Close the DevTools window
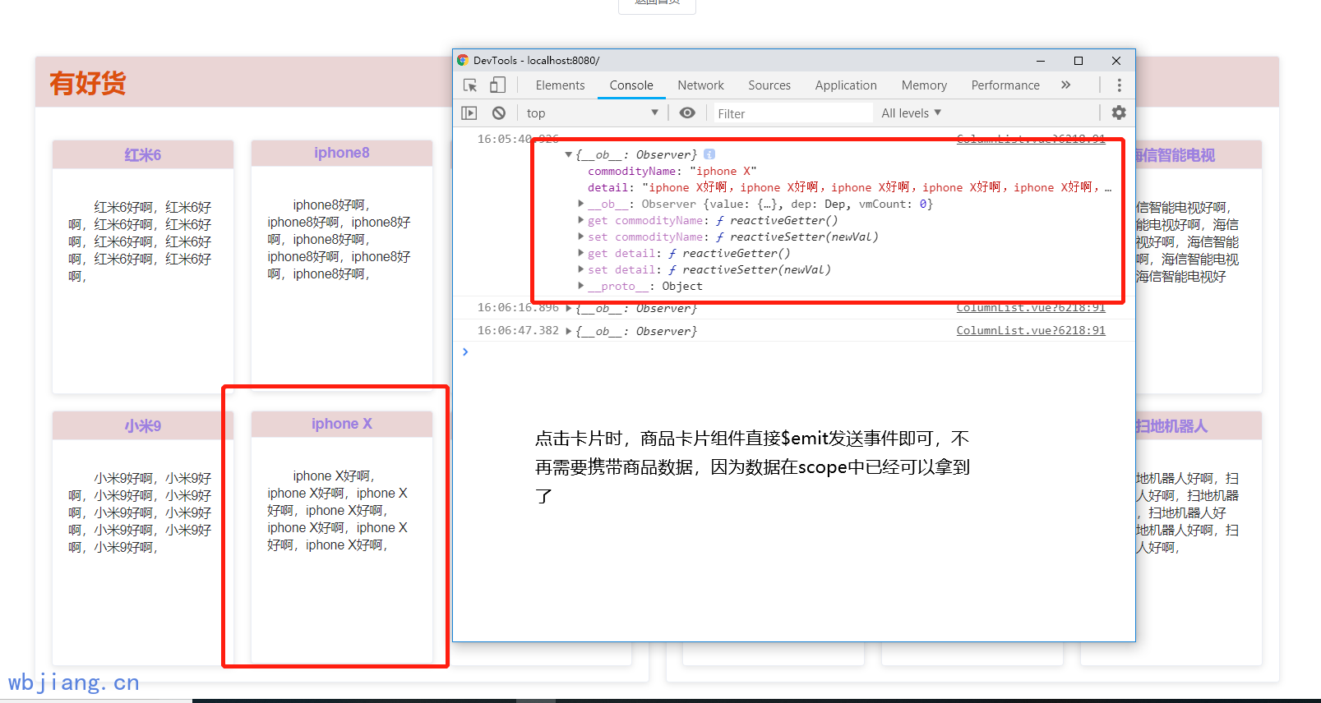1321x703 pixels. click(1116, 61)
